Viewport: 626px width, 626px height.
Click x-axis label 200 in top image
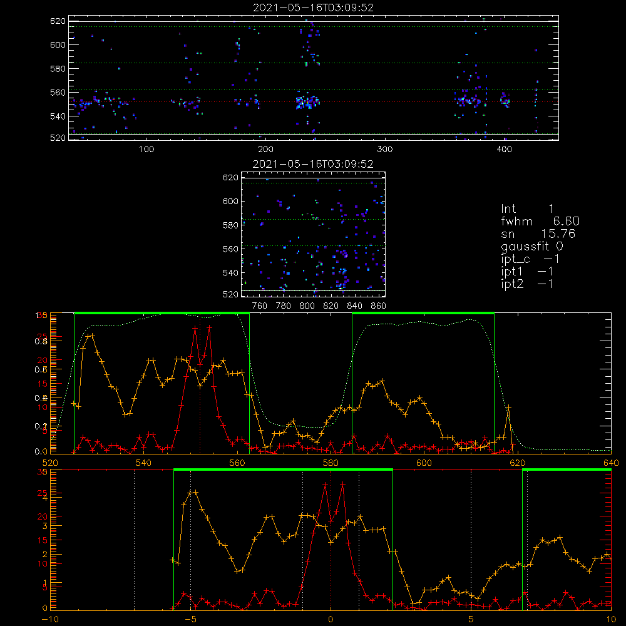265,150
